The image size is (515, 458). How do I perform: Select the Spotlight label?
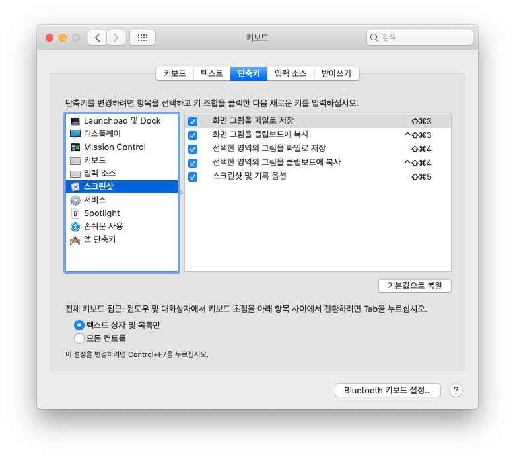pos(102,213)
